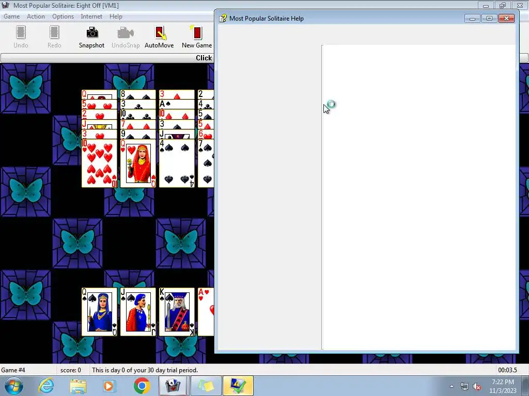Click the network tray icon
Screen dimensions: 529x396
click(x=464, y=386)
